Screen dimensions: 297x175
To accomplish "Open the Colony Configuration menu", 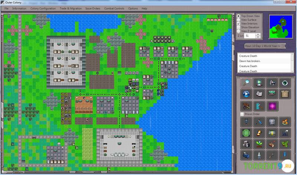I will tap(43, 8).
